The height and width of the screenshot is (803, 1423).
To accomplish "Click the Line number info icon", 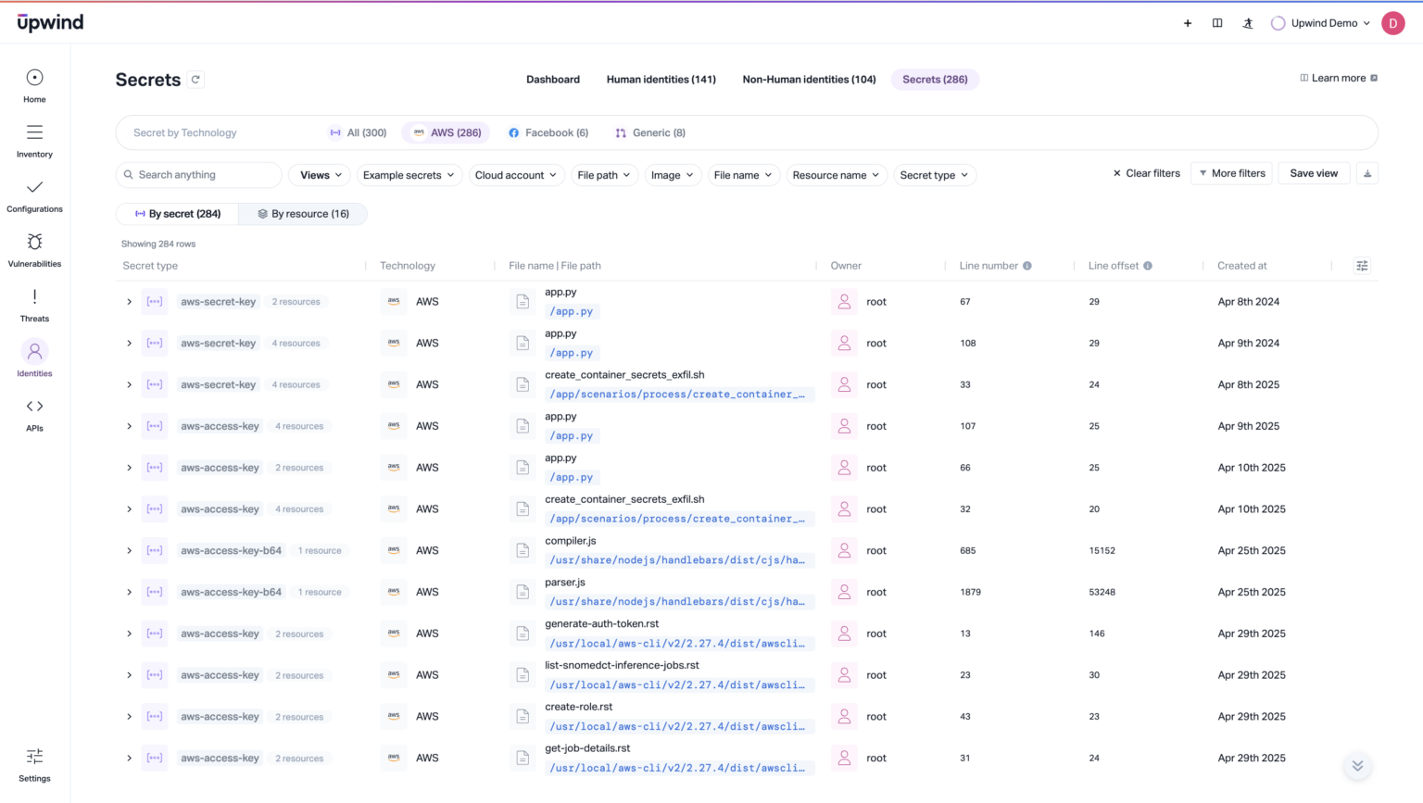I will 1027,266.
